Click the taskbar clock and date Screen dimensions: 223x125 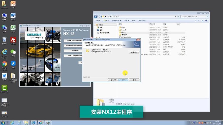point(217,123)
